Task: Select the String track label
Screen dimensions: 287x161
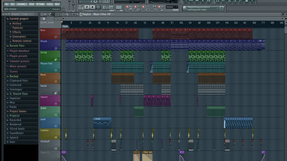Action: point(43,53)
